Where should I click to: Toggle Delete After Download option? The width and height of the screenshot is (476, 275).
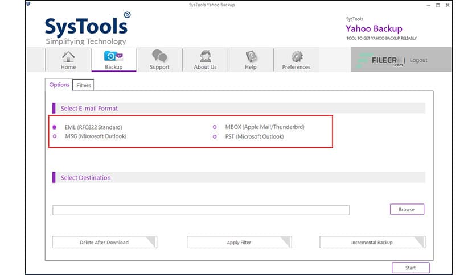coord(104,242)
